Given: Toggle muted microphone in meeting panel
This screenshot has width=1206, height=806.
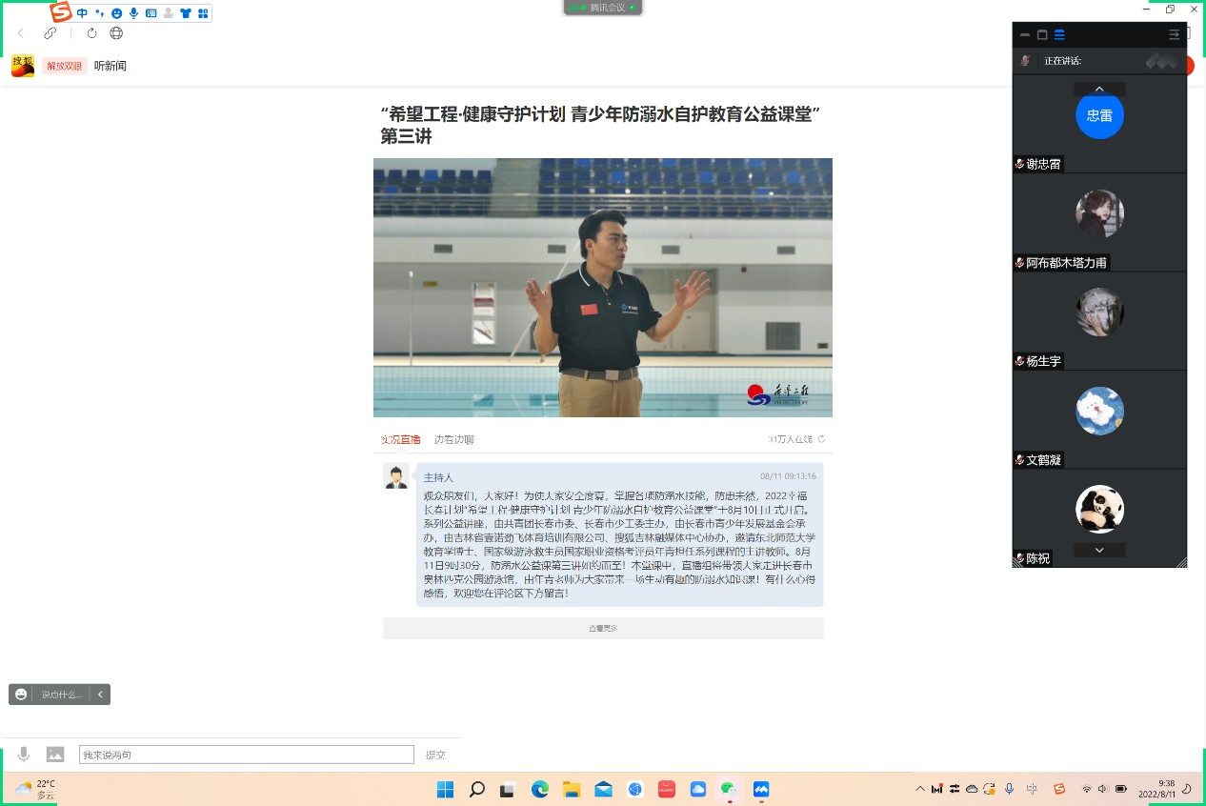Looking at the screenshot, I should click(1026, 61).
